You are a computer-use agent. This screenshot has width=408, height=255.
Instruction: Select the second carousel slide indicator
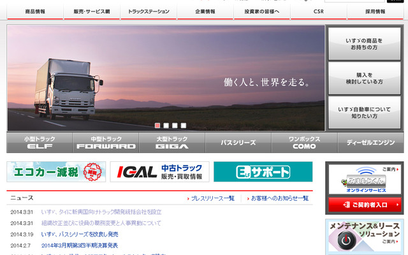[166, 126]
